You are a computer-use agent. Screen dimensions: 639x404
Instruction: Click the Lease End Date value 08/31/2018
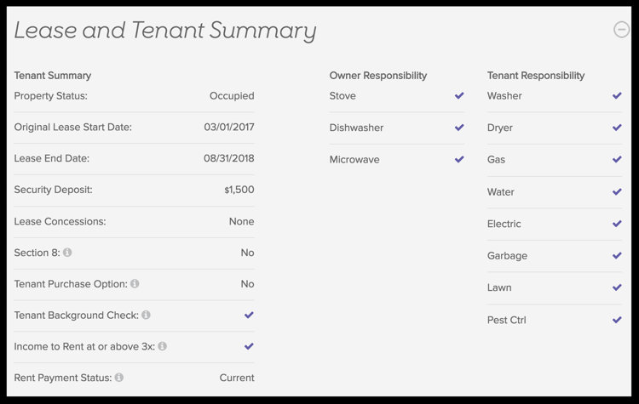(229, 158)
